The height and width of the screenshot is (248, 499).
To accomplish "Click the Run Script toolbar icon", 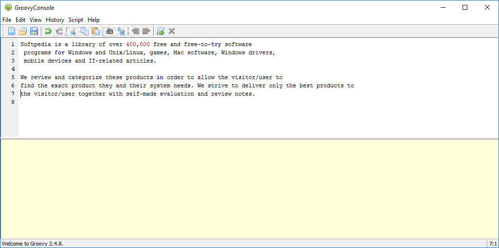I will click(x=160, y=31).
